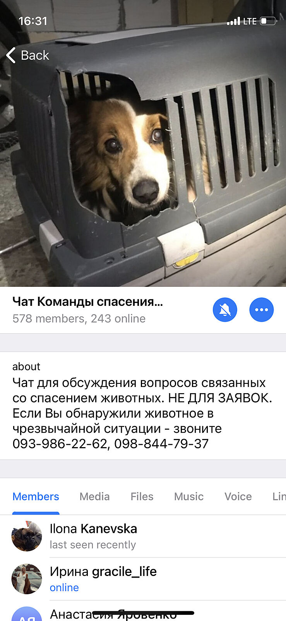The height and width of the screenshot is (621, 286).
Task: Tap Ирина gracile_life's profile avatar
Action: point(27,579)
